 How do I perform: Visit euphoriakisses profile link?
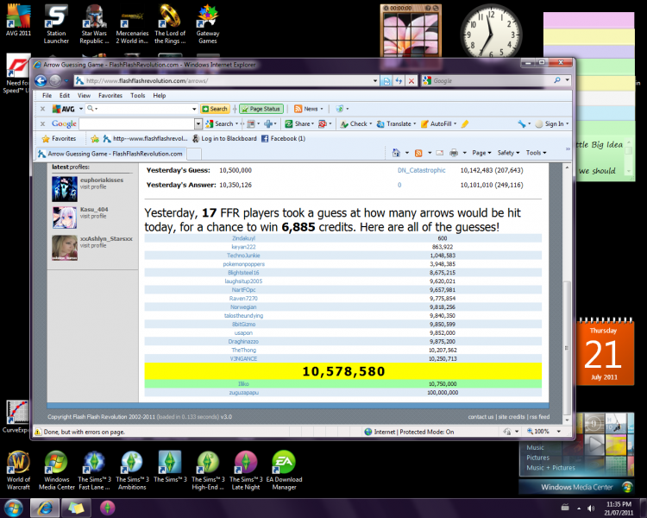click(x=102, y=180)
